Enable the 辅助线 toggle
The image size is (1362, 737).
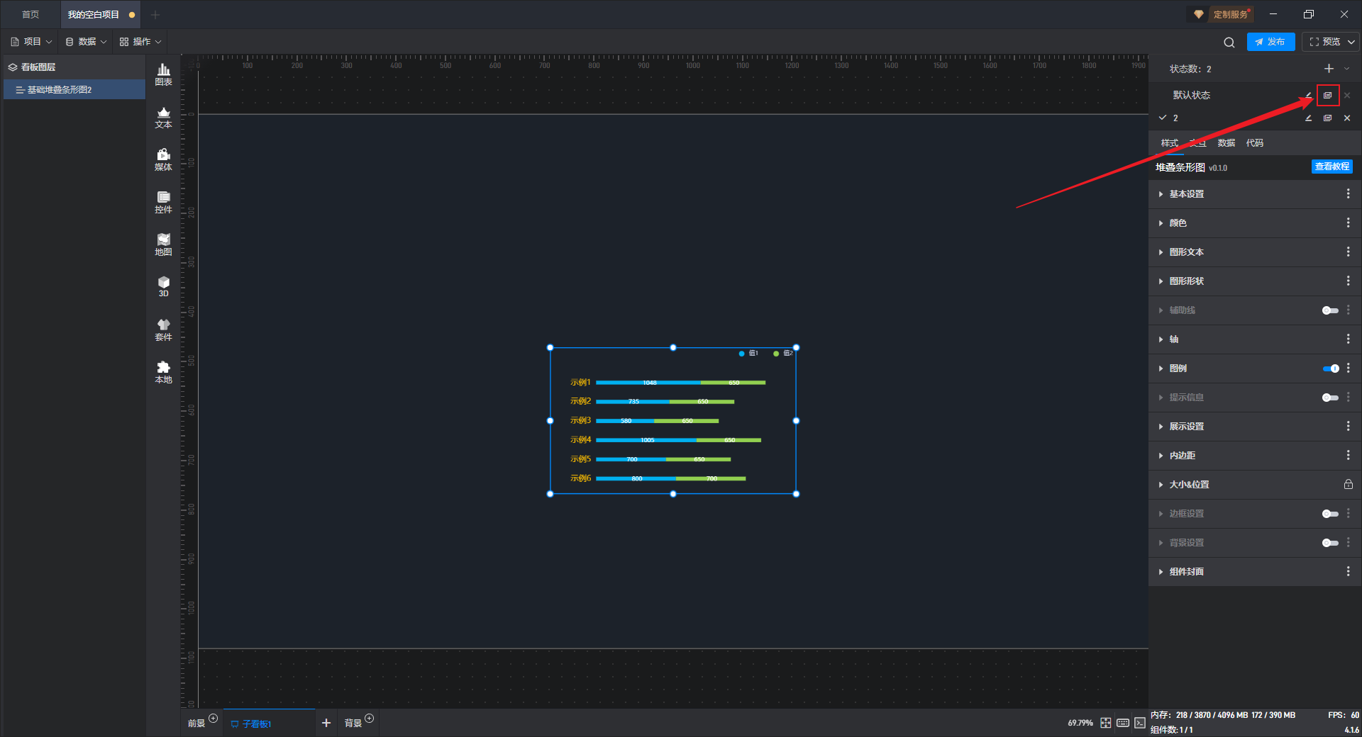[1330, 310]
